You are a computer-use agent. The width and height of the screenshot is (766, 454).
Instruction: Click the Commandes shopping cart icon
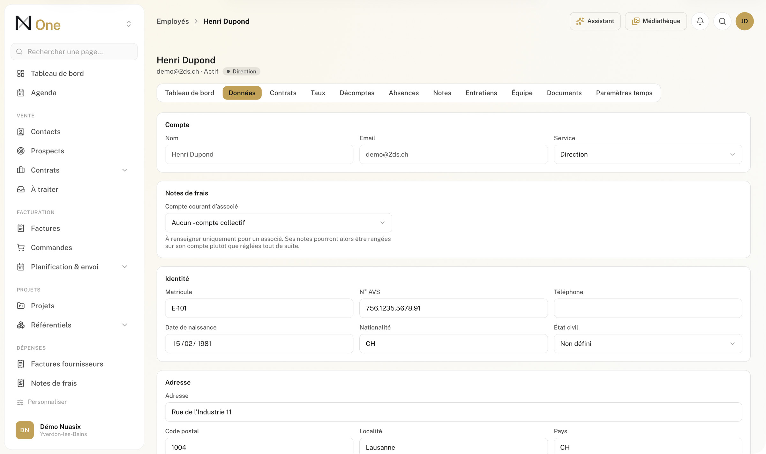21,247
